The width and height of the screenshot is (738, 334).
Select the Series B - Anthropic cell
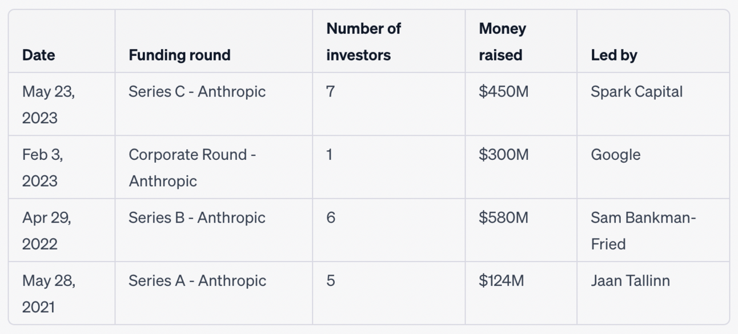(197, 218)
